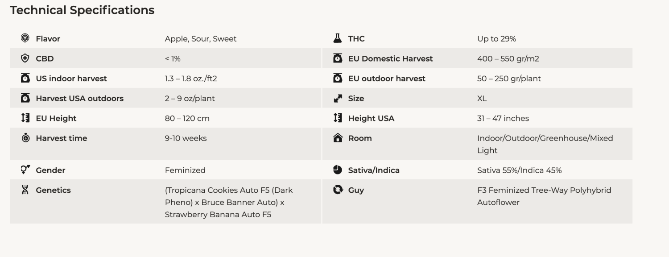The image size is (669, 257).
Task: Click the Genetics DNA icon
Action: [25, 190]
